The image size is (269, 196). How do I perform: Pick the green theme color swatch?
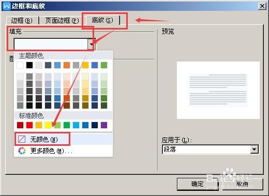pos(104,65)
